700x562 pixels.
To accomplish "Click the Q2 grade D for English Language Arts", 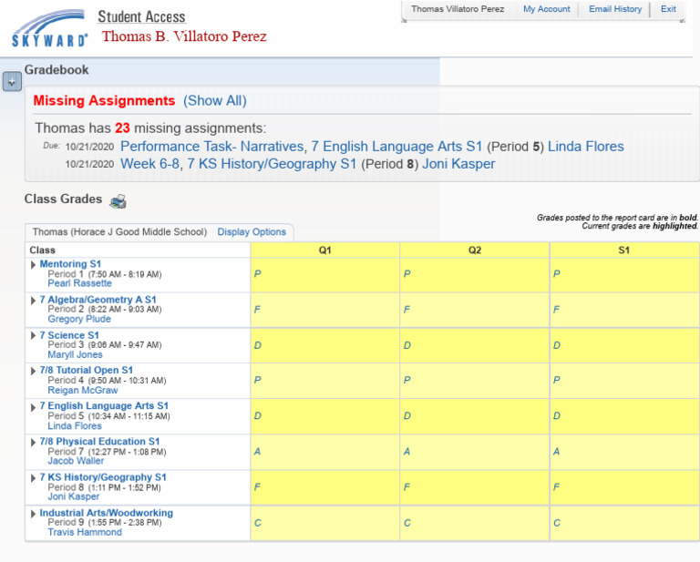I will 407,415.
